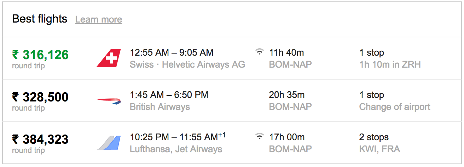The width and height of the screenshot is (464, 167).
Task: Click the 20h 35m duration text
Action: point(287,95)
